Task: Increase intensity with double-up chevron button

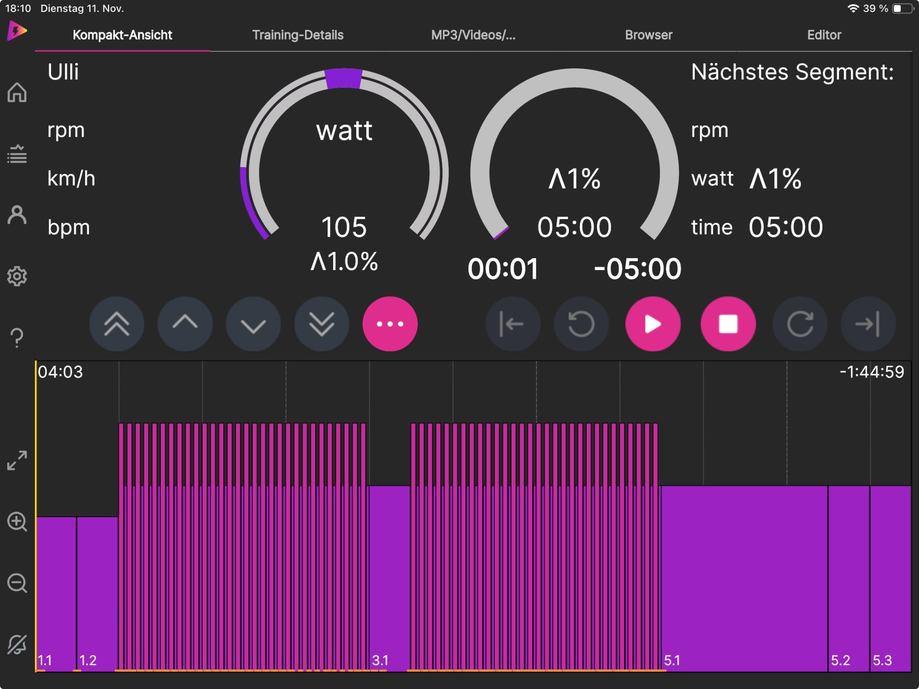Action: [117, 324]
